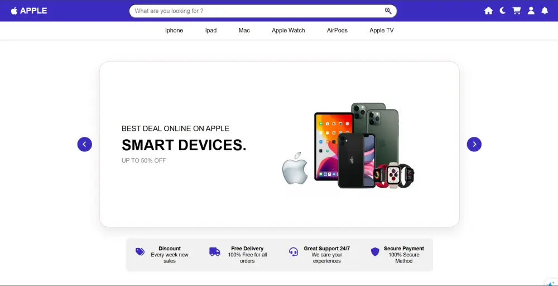Click the Great Support headset icon

pos(294,252)
